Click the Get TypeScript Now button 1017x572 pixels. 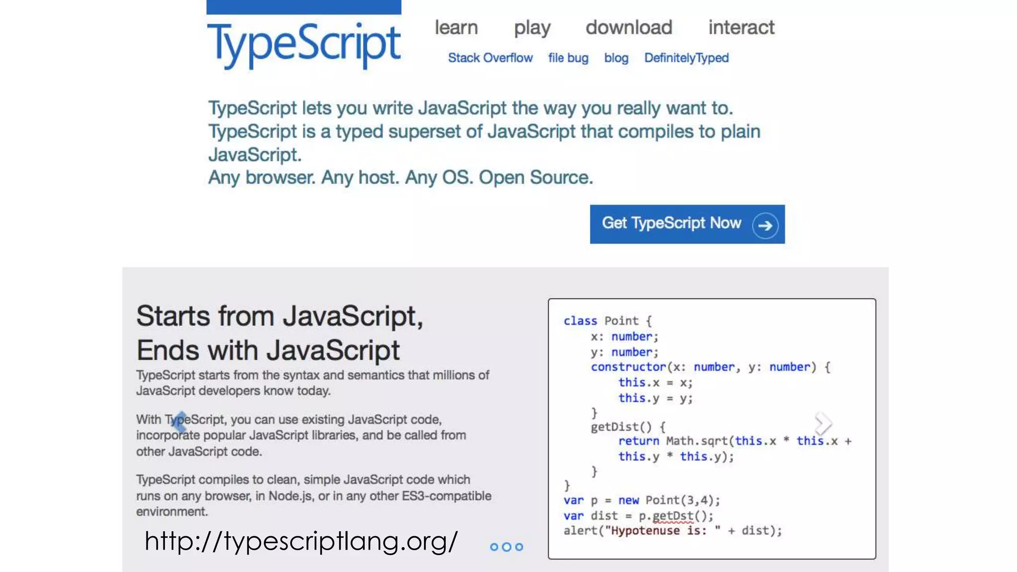pyautogui.click(x=687, y=224)
